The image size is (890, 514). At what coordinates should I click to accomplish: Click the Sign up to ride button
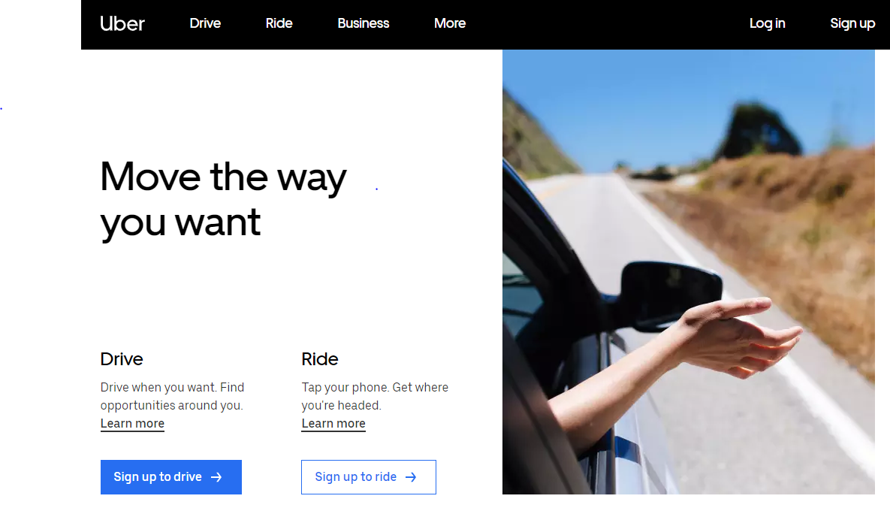coord(368,477)
